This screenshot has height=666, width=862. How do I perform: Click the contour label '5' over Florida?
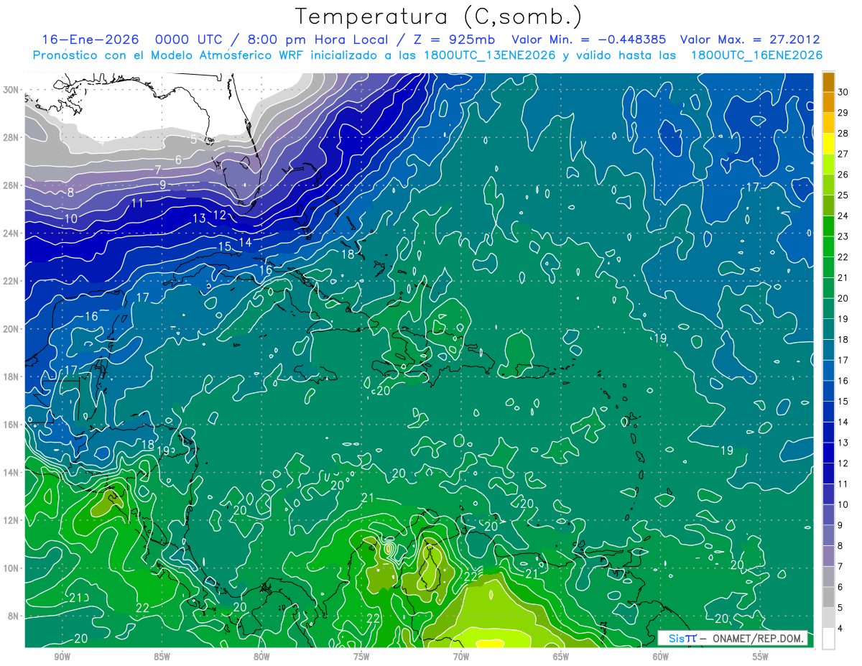coord(193,139)
